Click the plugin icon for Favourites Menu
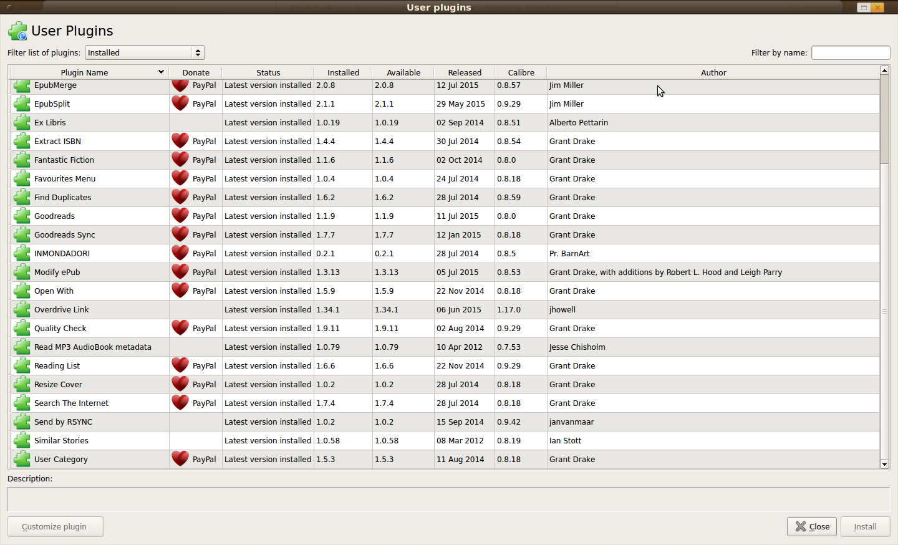The image size is (898, 545). tap(22, 178)
